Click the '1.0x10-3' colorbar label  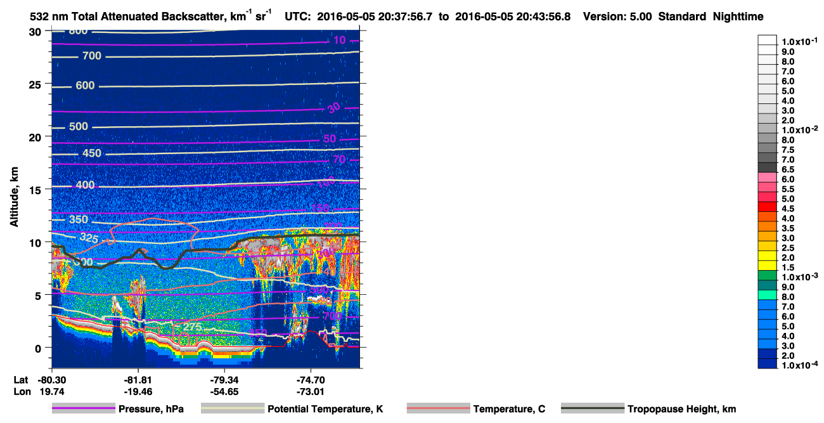(x=799, y=277)
